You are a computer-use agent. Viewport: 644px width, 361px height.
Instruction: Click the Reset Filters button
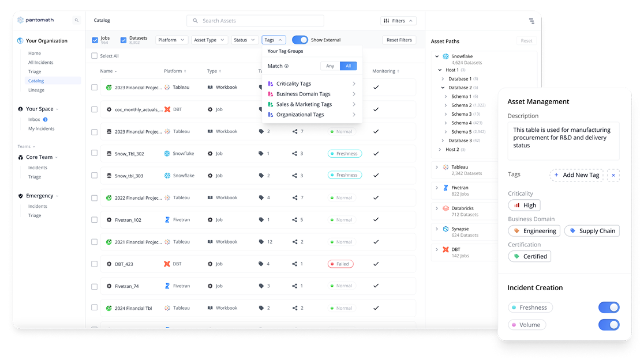tap(399, 40)
